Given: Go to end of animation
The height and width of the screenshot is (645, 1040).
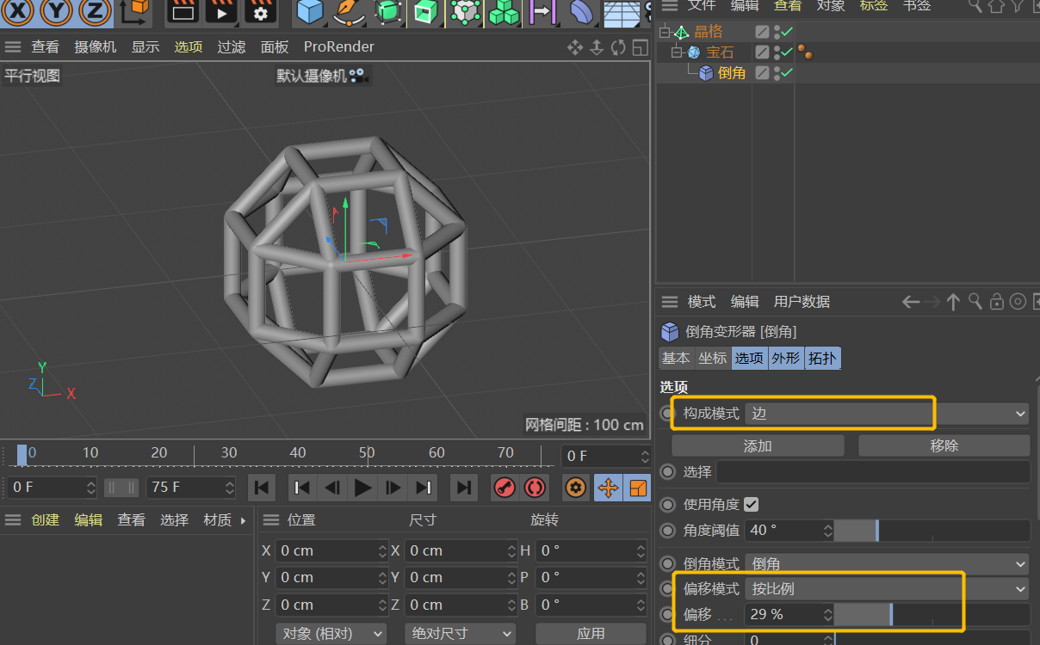Looking at the screenshot, I should (x=464, y=488).
